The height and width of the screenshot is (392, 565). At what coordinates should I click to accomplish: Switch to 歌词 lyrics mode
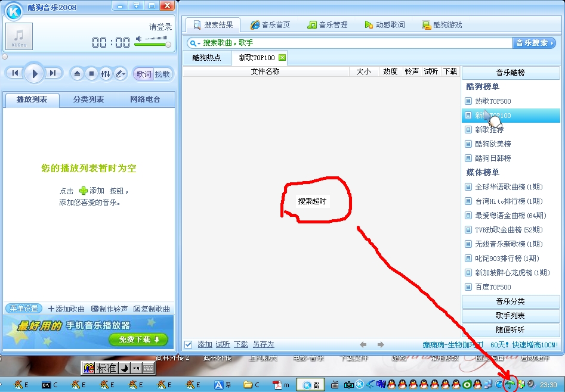point(144,74)
